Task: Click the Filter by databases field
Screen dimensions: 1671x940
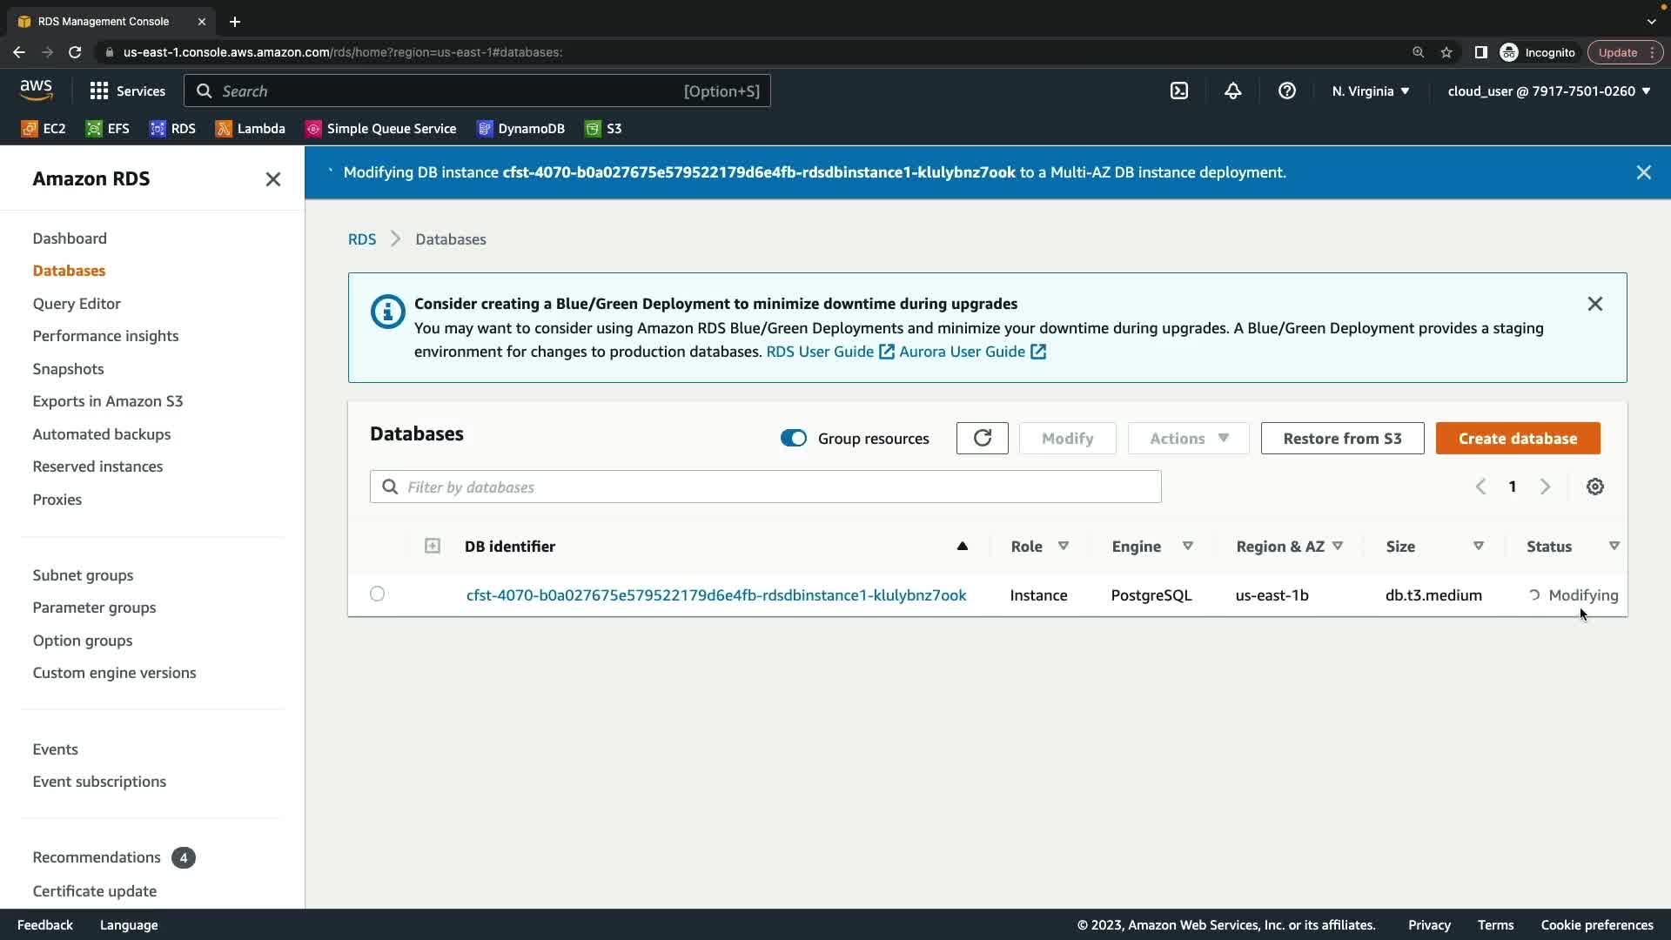Action: tap(766, 487)
